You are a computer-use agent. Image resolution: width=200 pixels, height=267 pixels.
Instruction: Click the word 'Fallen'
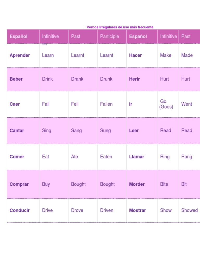(106, 104)
